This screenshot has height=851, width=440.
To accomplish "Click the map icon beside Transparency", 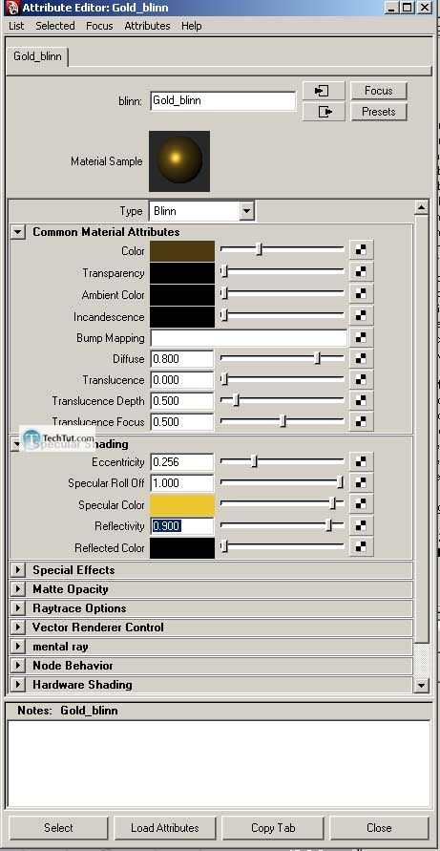I will pyautogui.click(x=361, y=271).
